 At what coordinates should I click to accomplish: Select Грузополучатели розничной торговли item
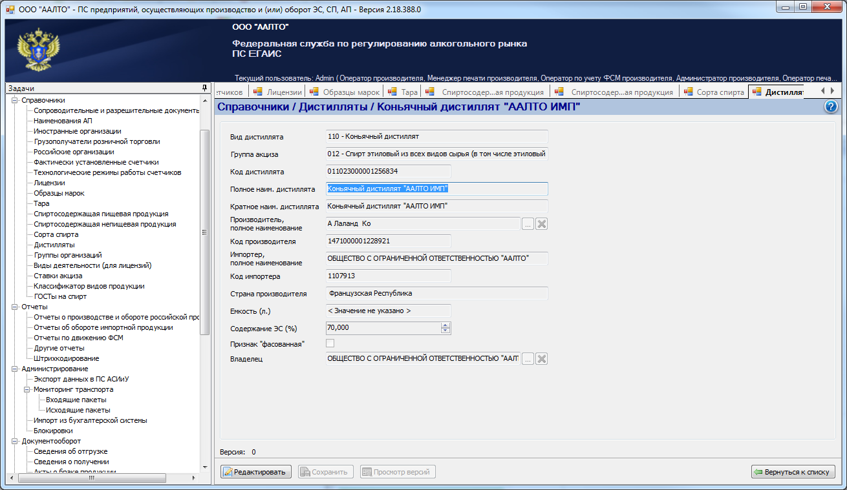coord(96,141)
